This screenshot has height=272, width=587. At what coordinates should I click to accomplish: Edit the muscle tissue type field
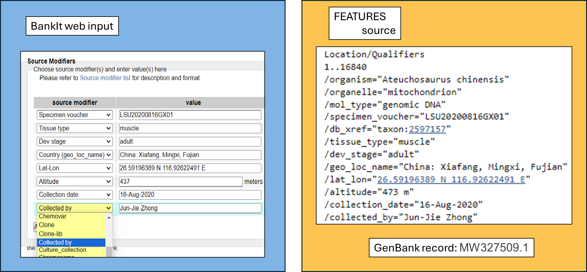pyautogui.click(x=190, y=128)
